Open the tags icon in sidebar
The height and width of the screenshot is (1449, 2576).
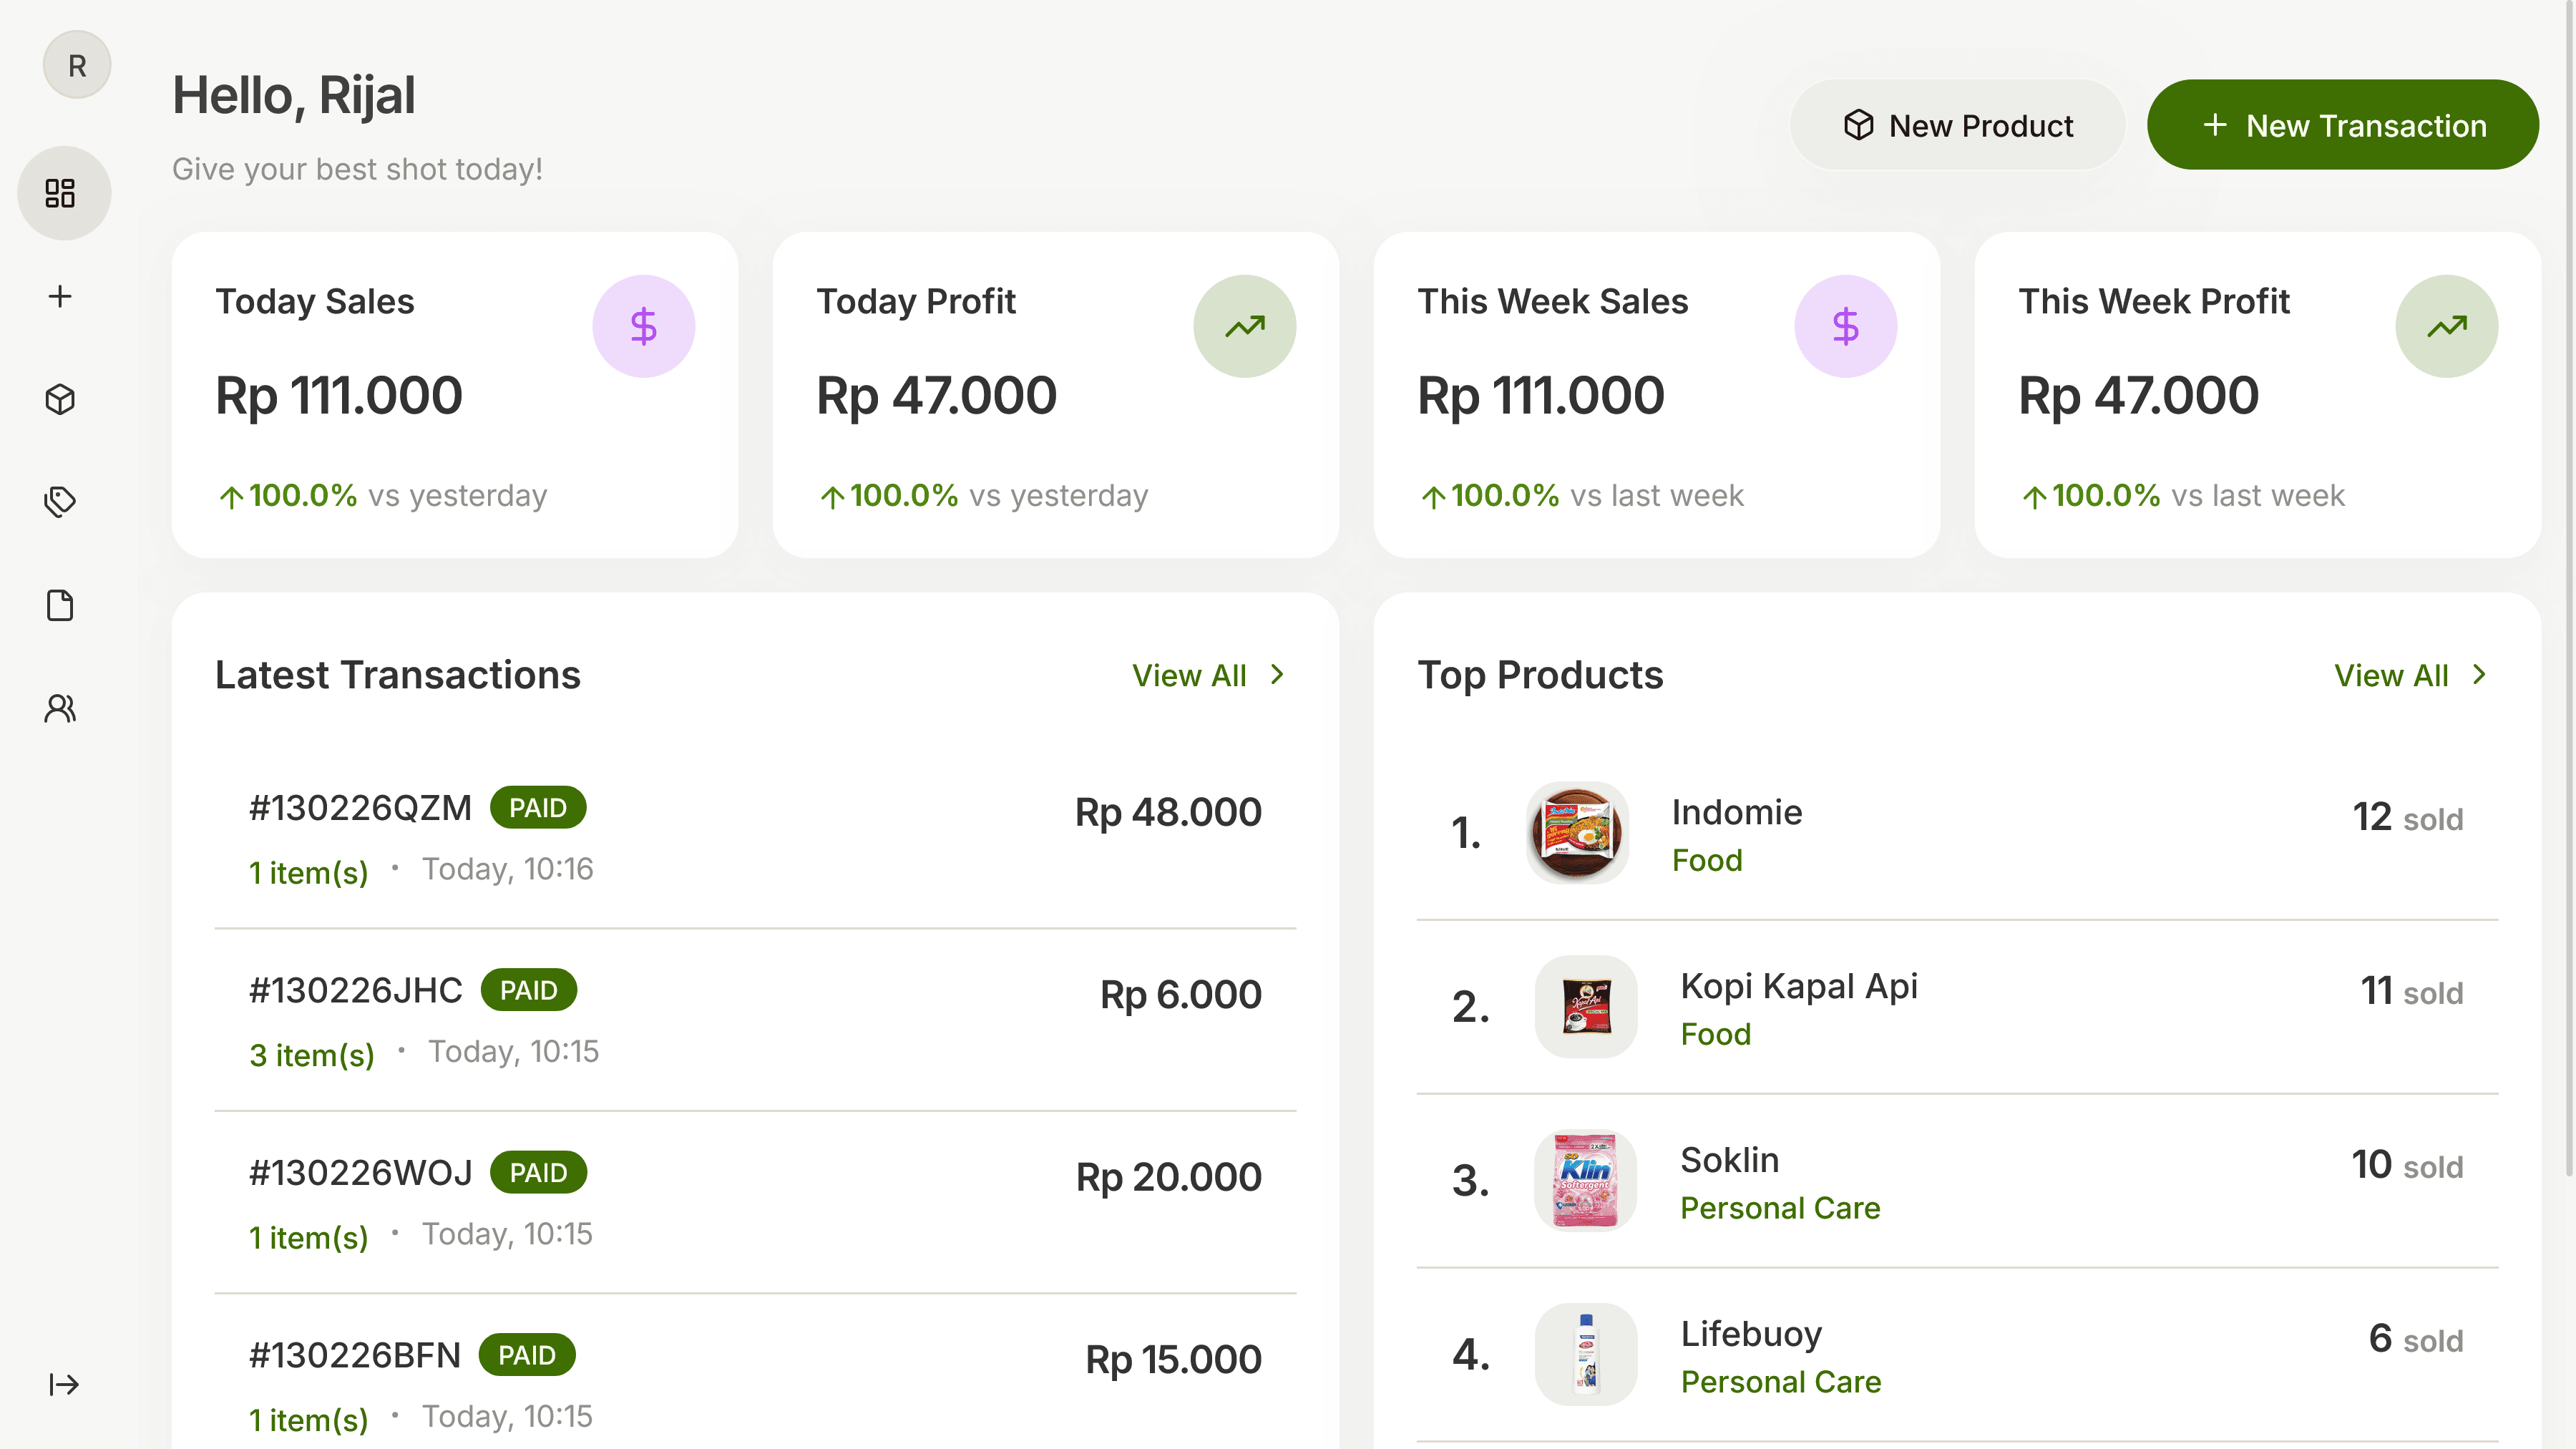(61, 502)
